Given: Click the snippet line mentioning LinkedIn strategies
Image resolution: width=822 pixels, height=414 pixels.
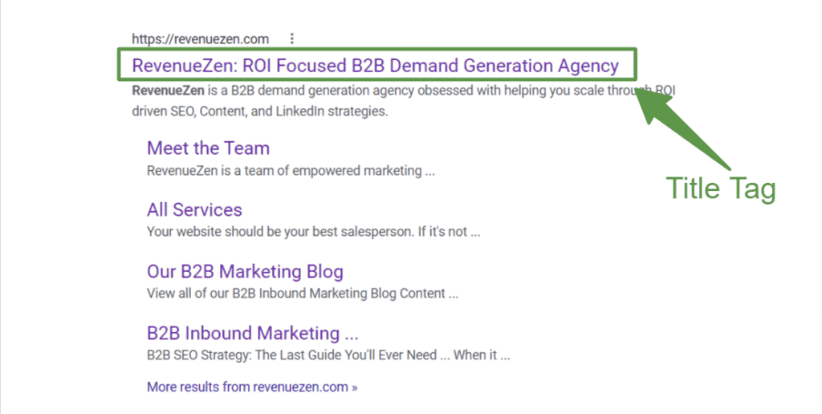Looking at the screenshot, I should pyautogui.click(x=260, y=111).
